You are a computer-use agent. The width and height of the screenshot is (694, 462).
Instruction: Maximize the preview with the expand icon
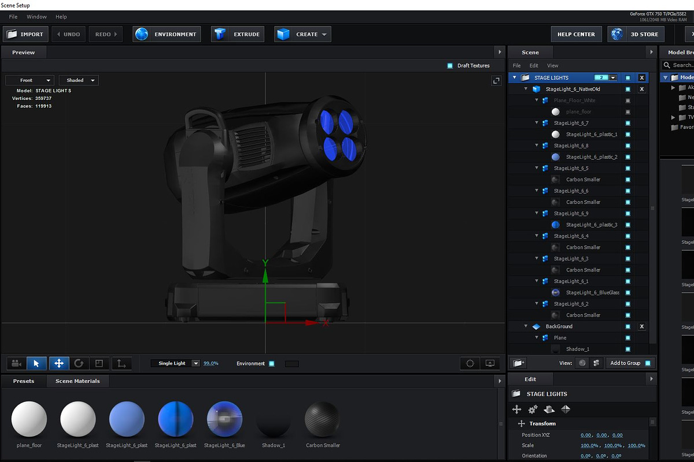tap(496, 81)
